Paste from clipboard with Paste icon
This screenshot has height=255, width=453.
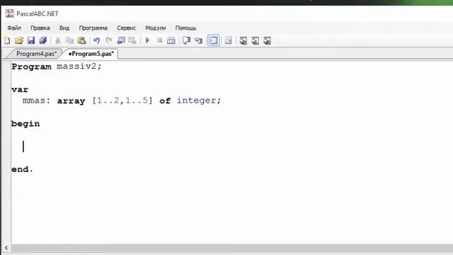click(82, 40)
